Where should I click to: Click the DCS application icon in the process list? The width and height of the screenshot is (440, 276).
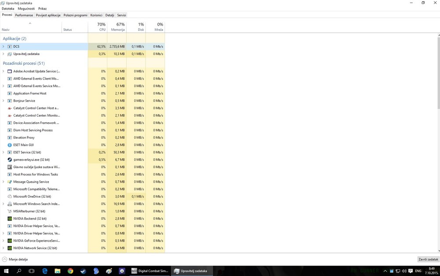coord(10,47)
